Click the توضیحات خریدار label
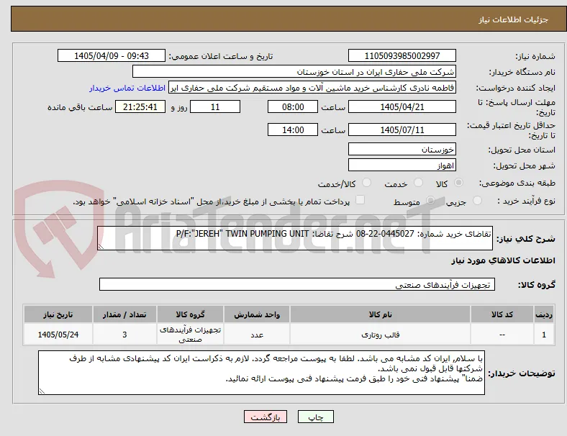This screenshot has height=436, width=567. [522, 373]
